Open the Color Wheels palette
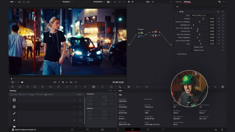 tap(28, 87)
